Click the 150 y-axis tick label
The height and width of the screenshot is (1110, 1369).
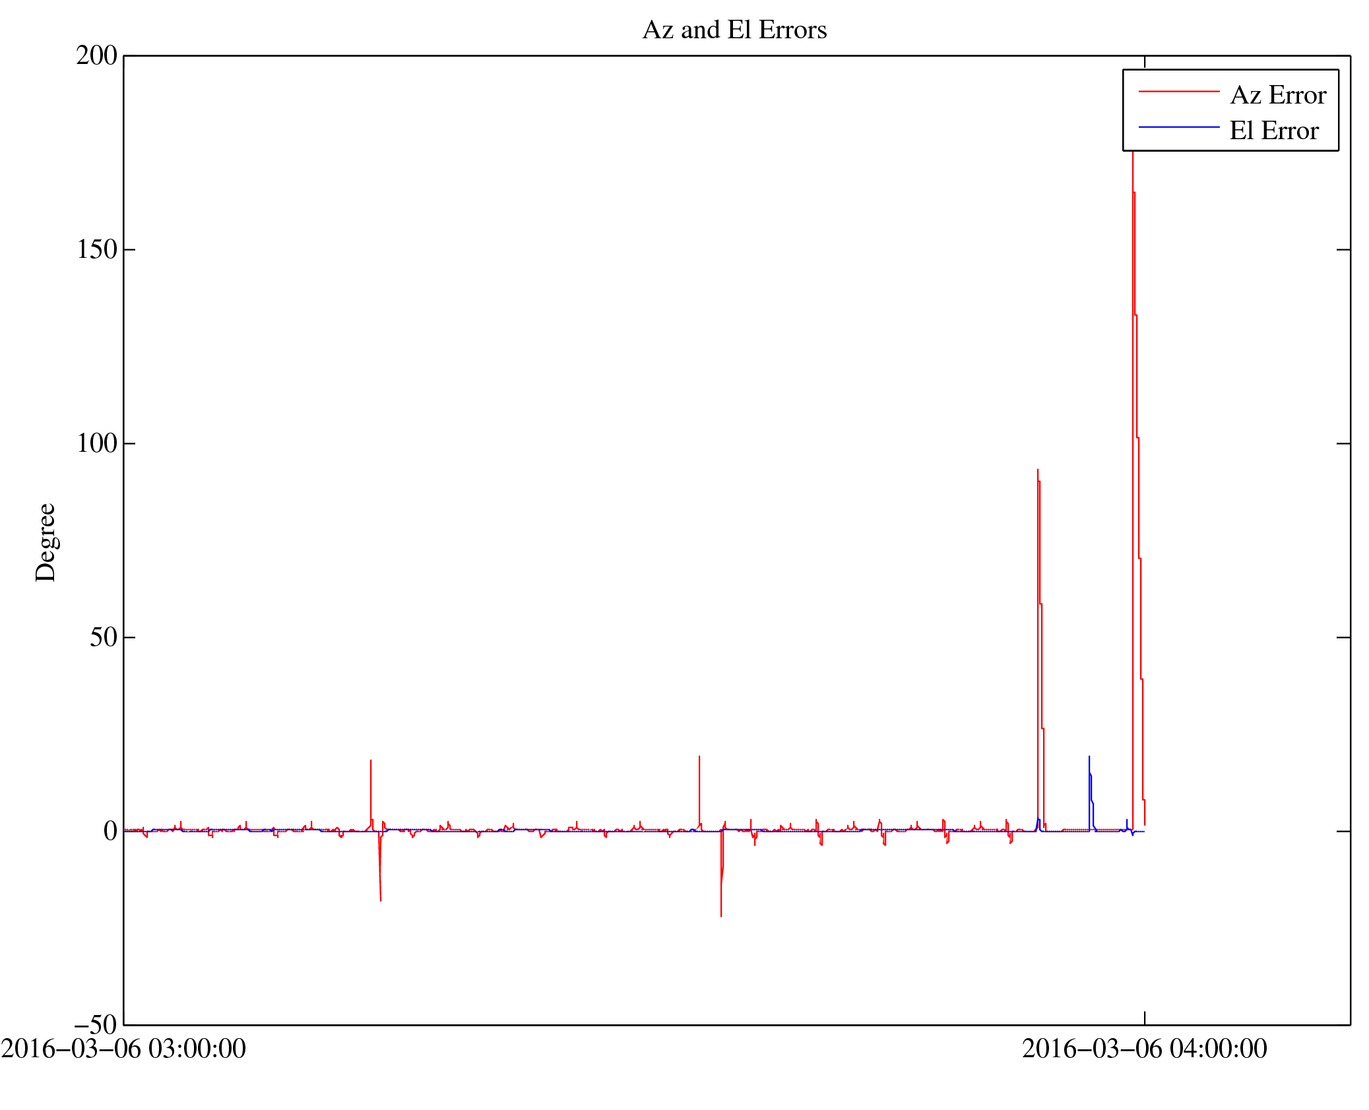[x=96, y=250]
